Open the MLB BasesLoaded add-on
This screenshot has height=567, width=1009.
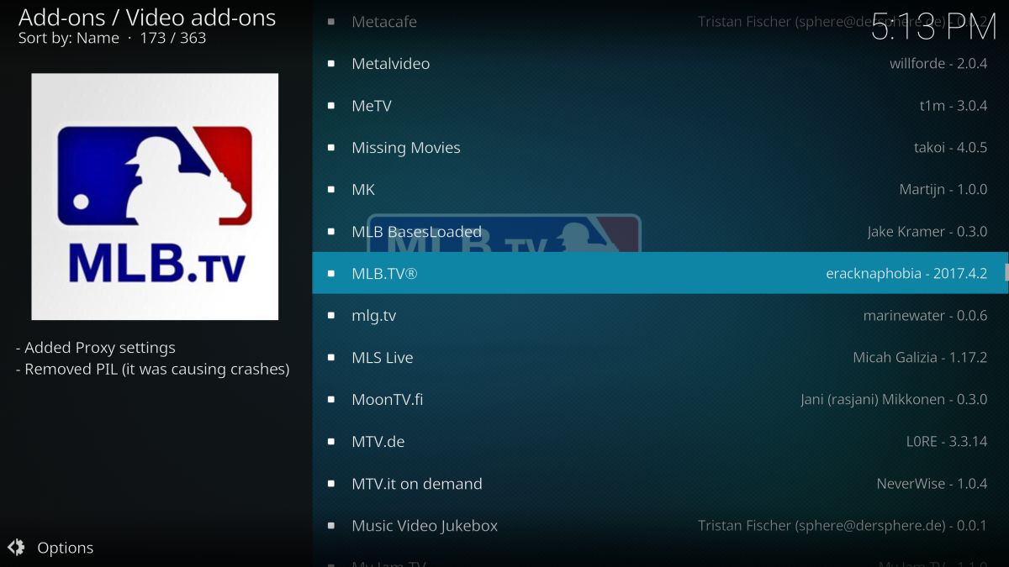[660, 231]
